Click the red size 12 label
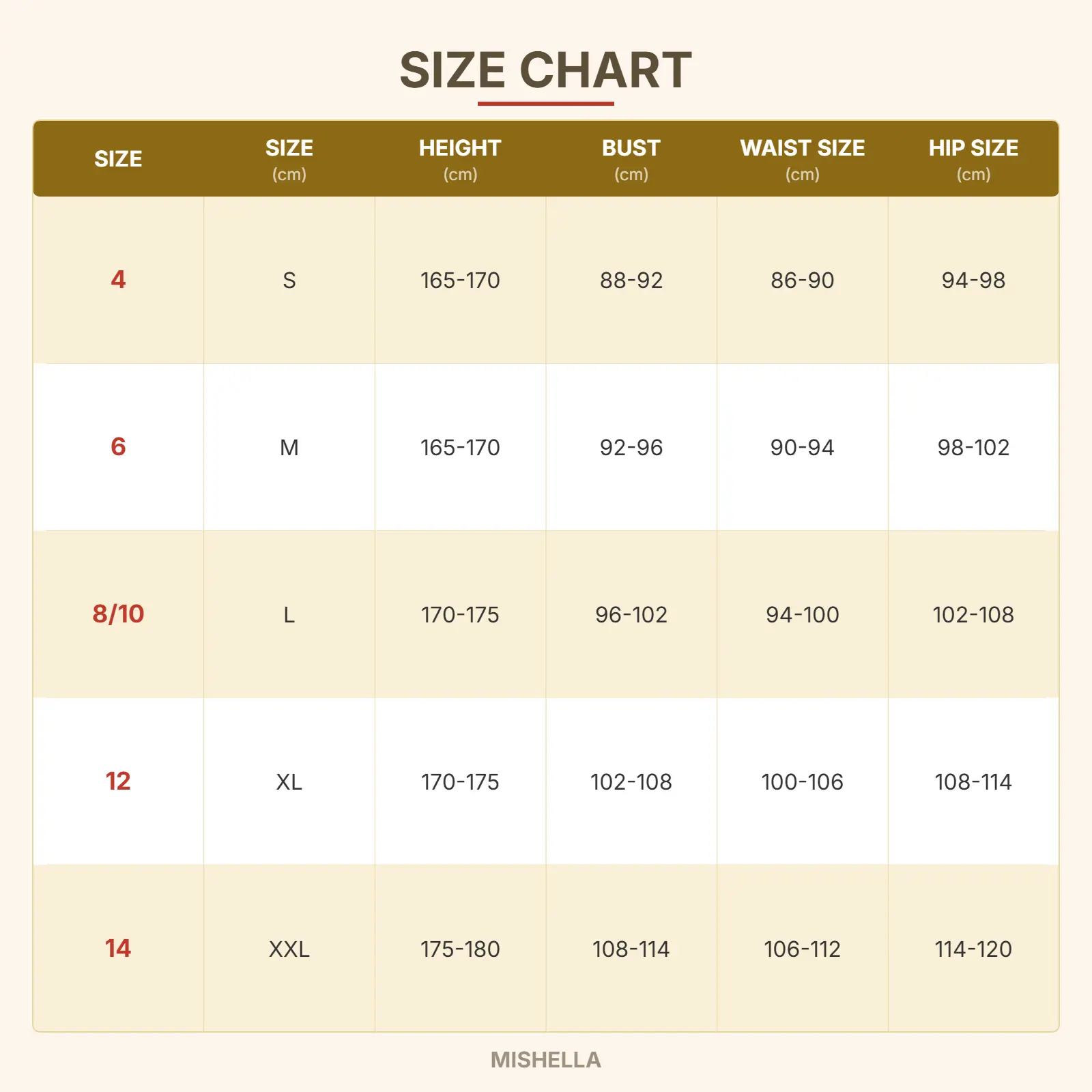Screen dimensions: 1092x1092 click(118, 781)
